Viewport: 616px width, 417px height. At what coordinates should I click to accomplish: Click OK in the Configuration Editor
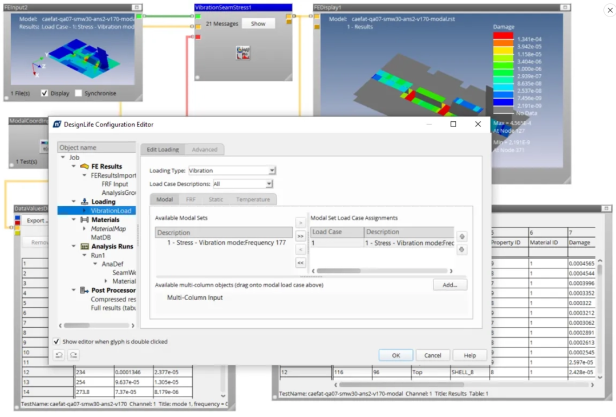[x=396, y=355]
